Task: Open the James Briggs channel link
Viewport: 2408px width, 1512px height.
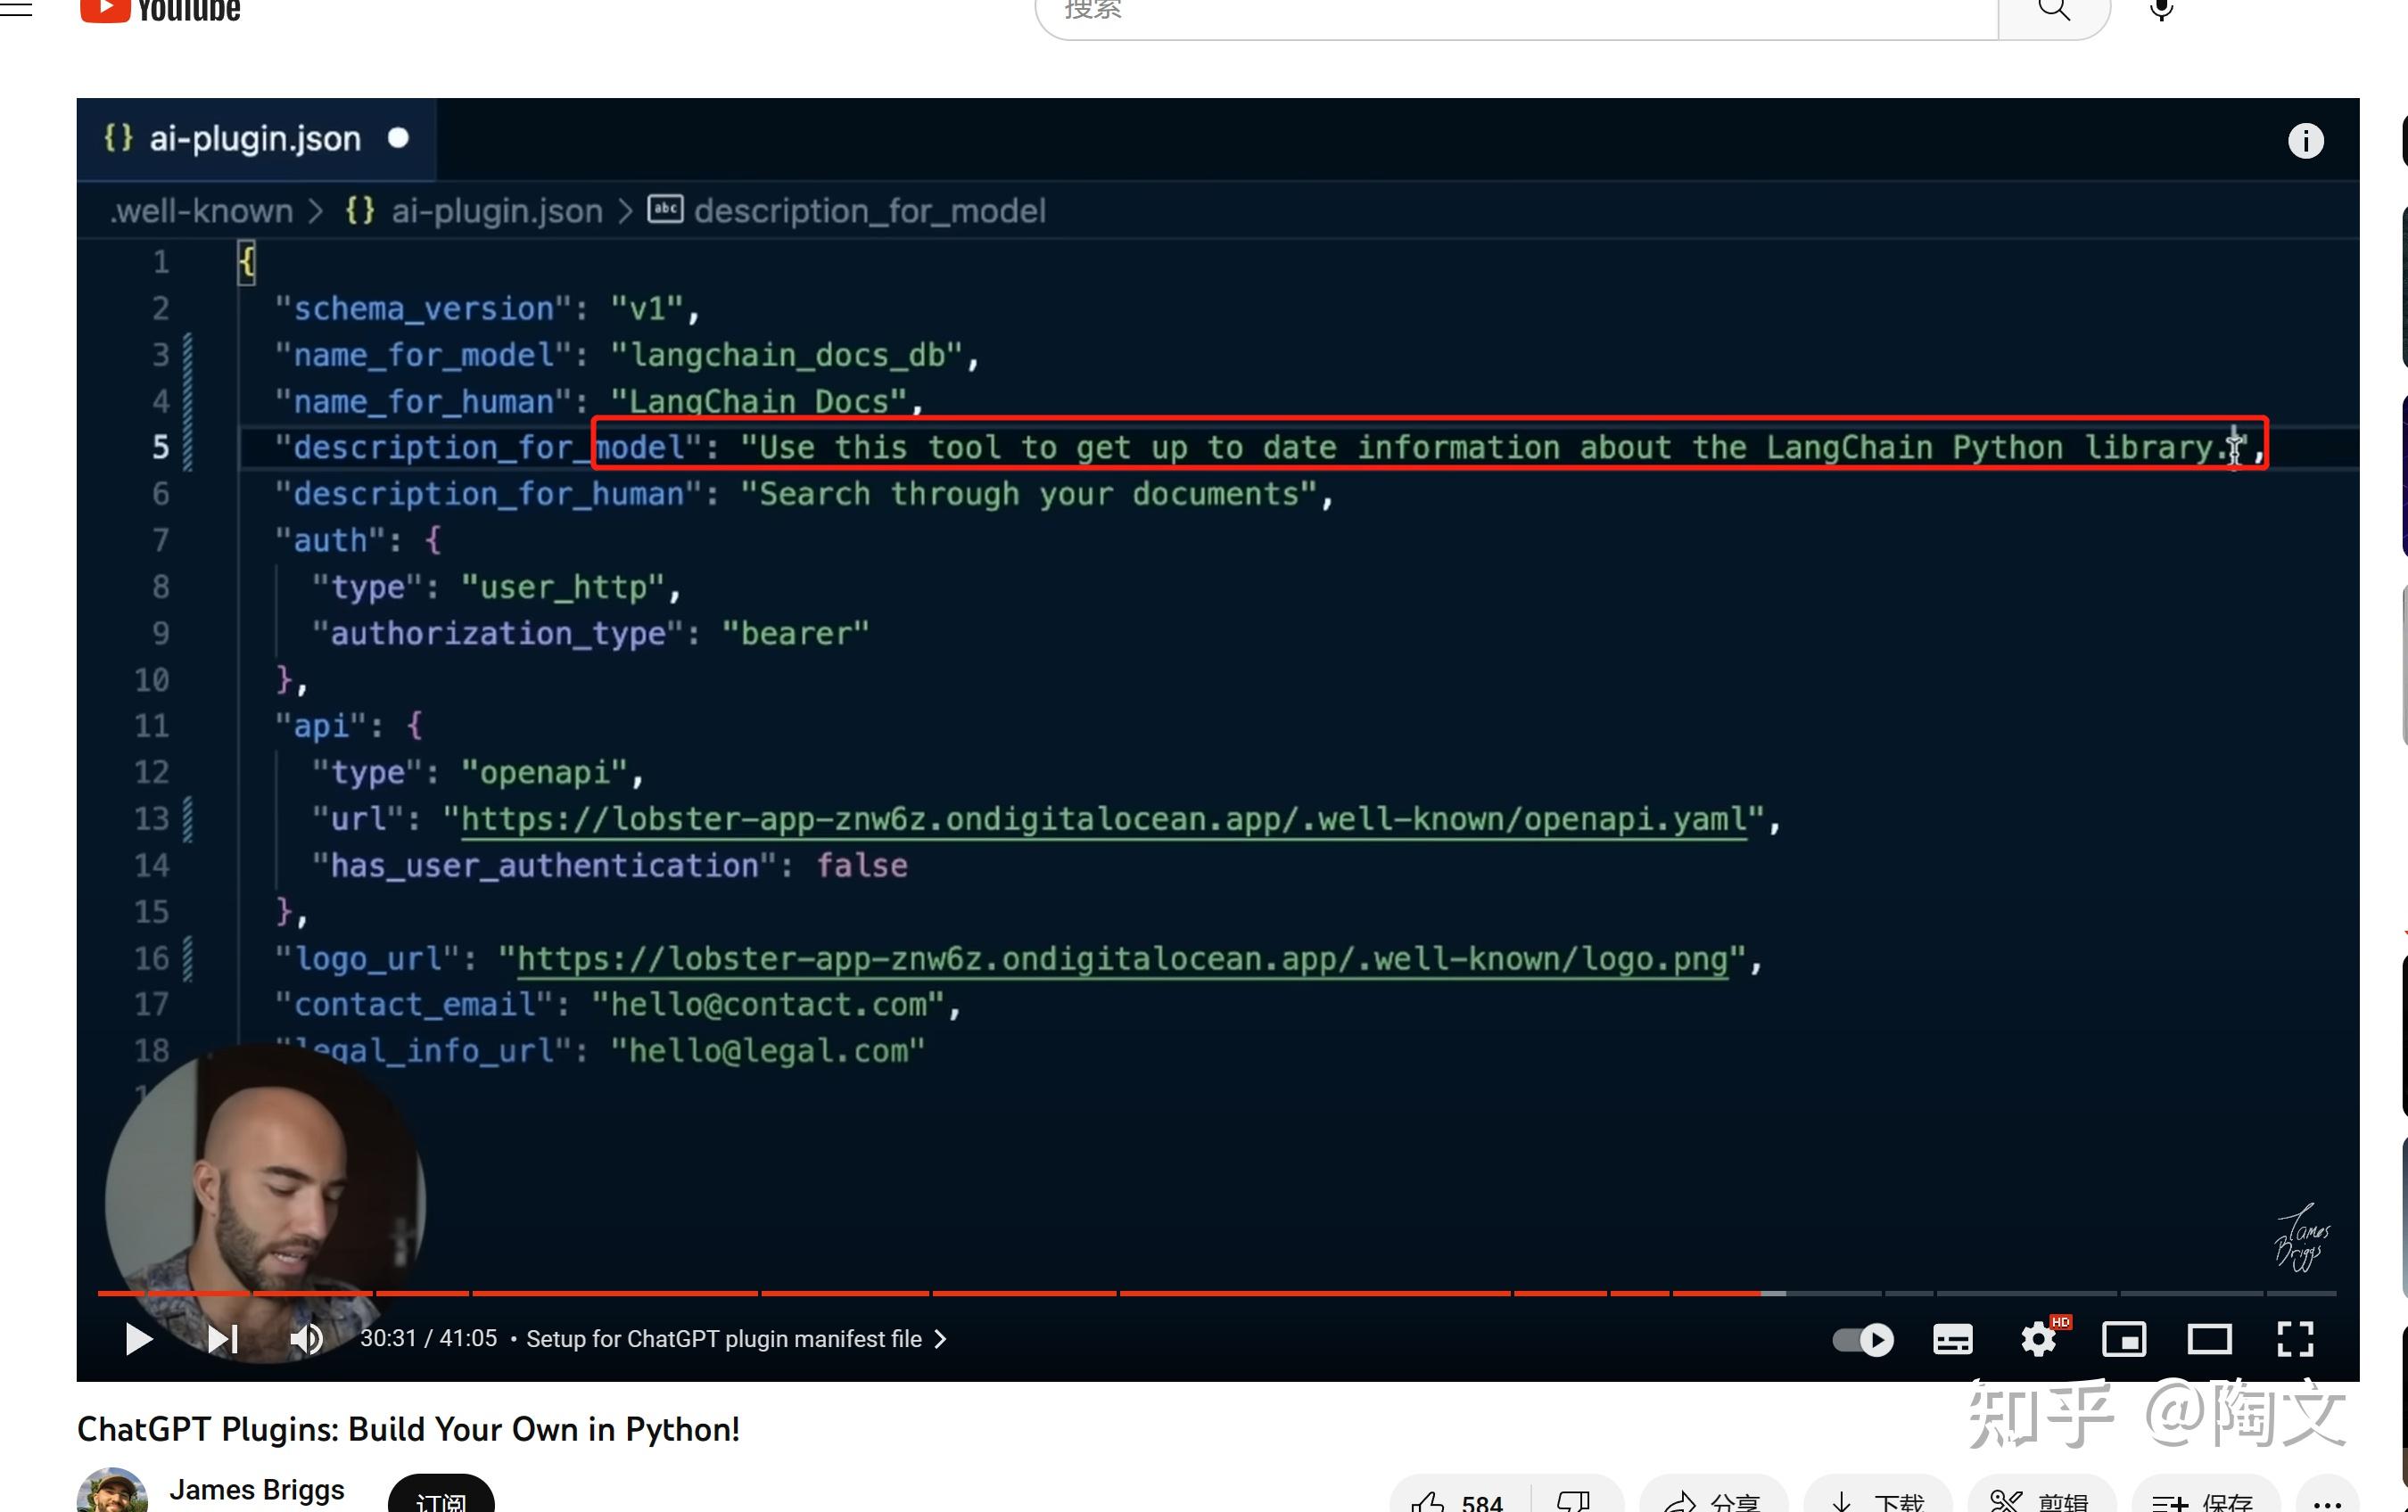Action: coord(256,1489)
